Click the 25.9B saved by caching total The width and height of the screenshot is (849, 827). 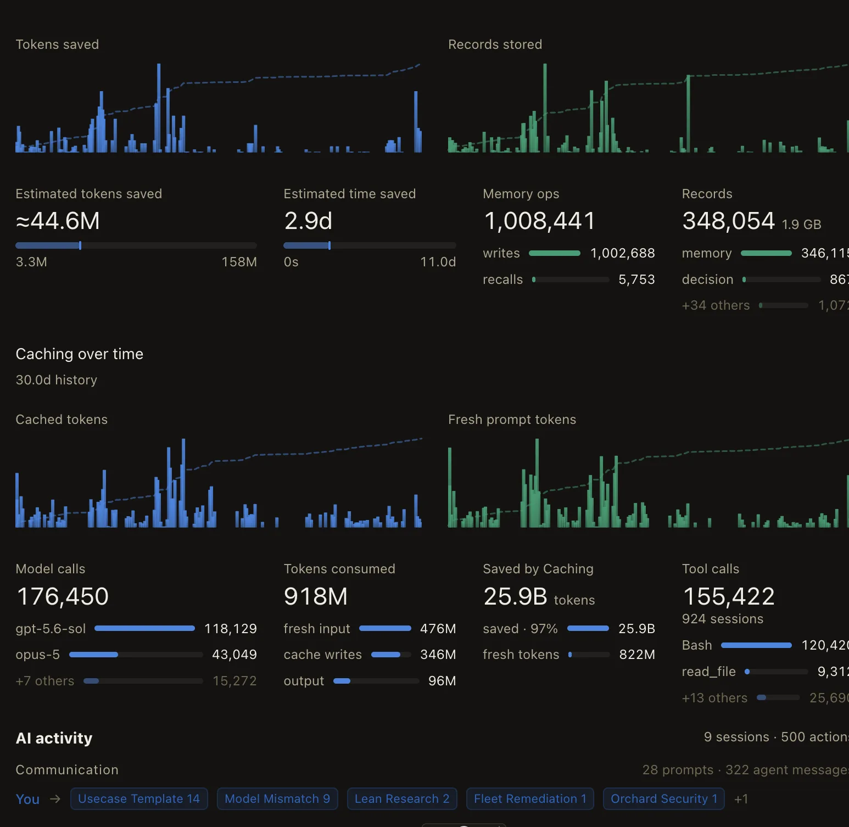click(515, 596)
